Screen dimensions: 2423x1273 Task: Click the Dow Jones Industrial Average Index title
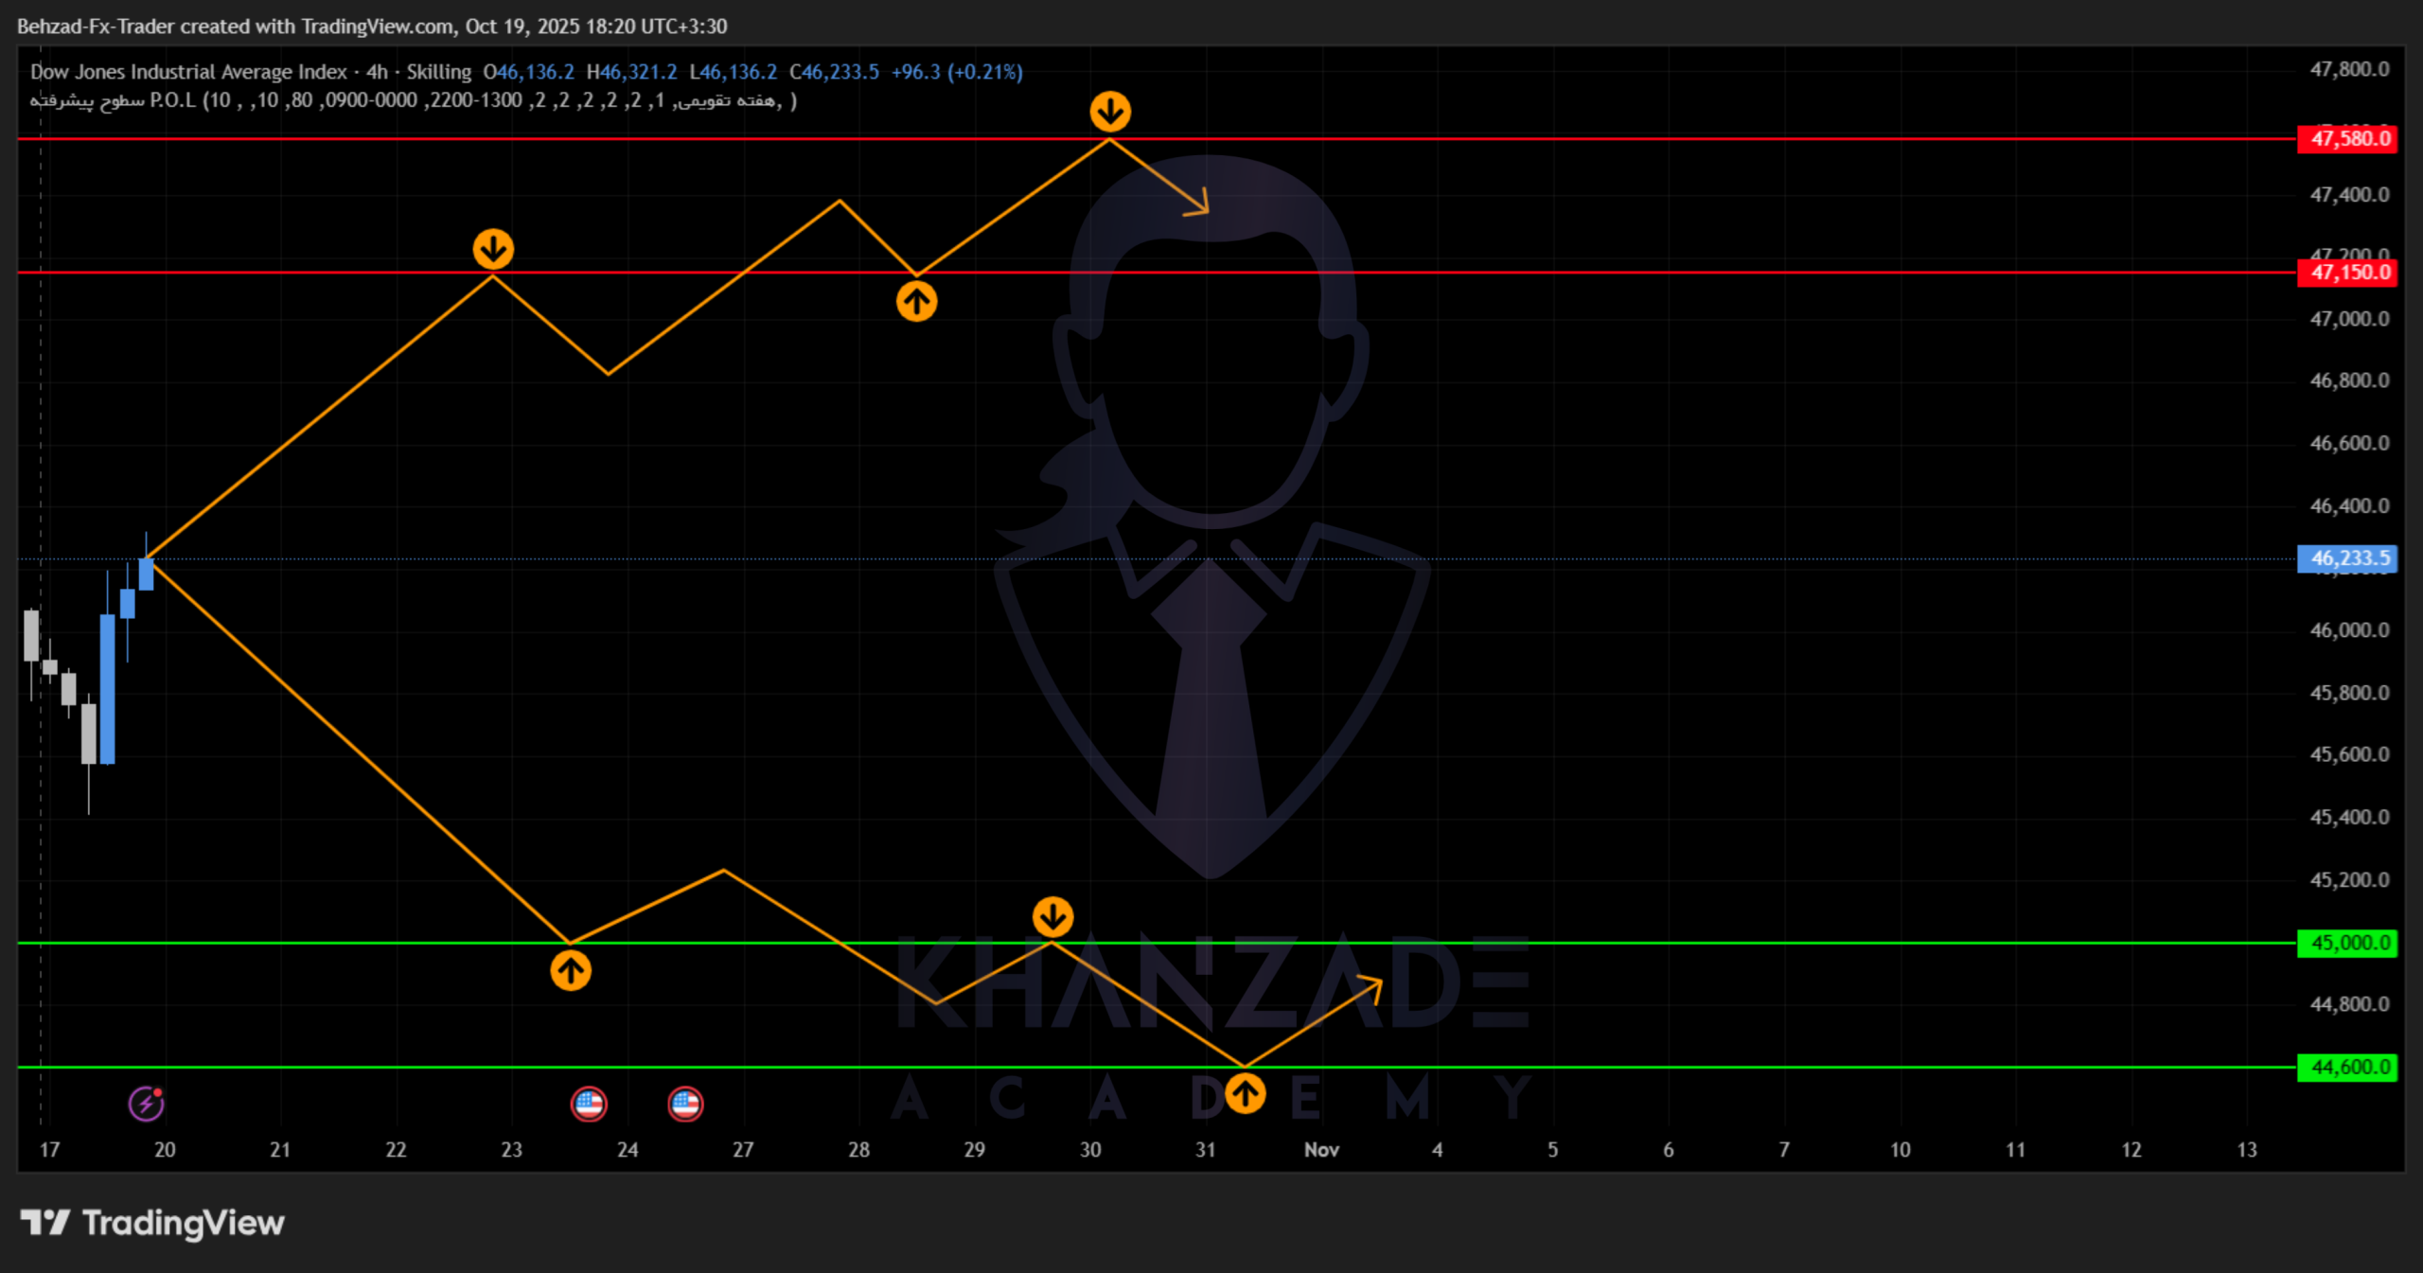pyautogui.click(x=188, y=72)
